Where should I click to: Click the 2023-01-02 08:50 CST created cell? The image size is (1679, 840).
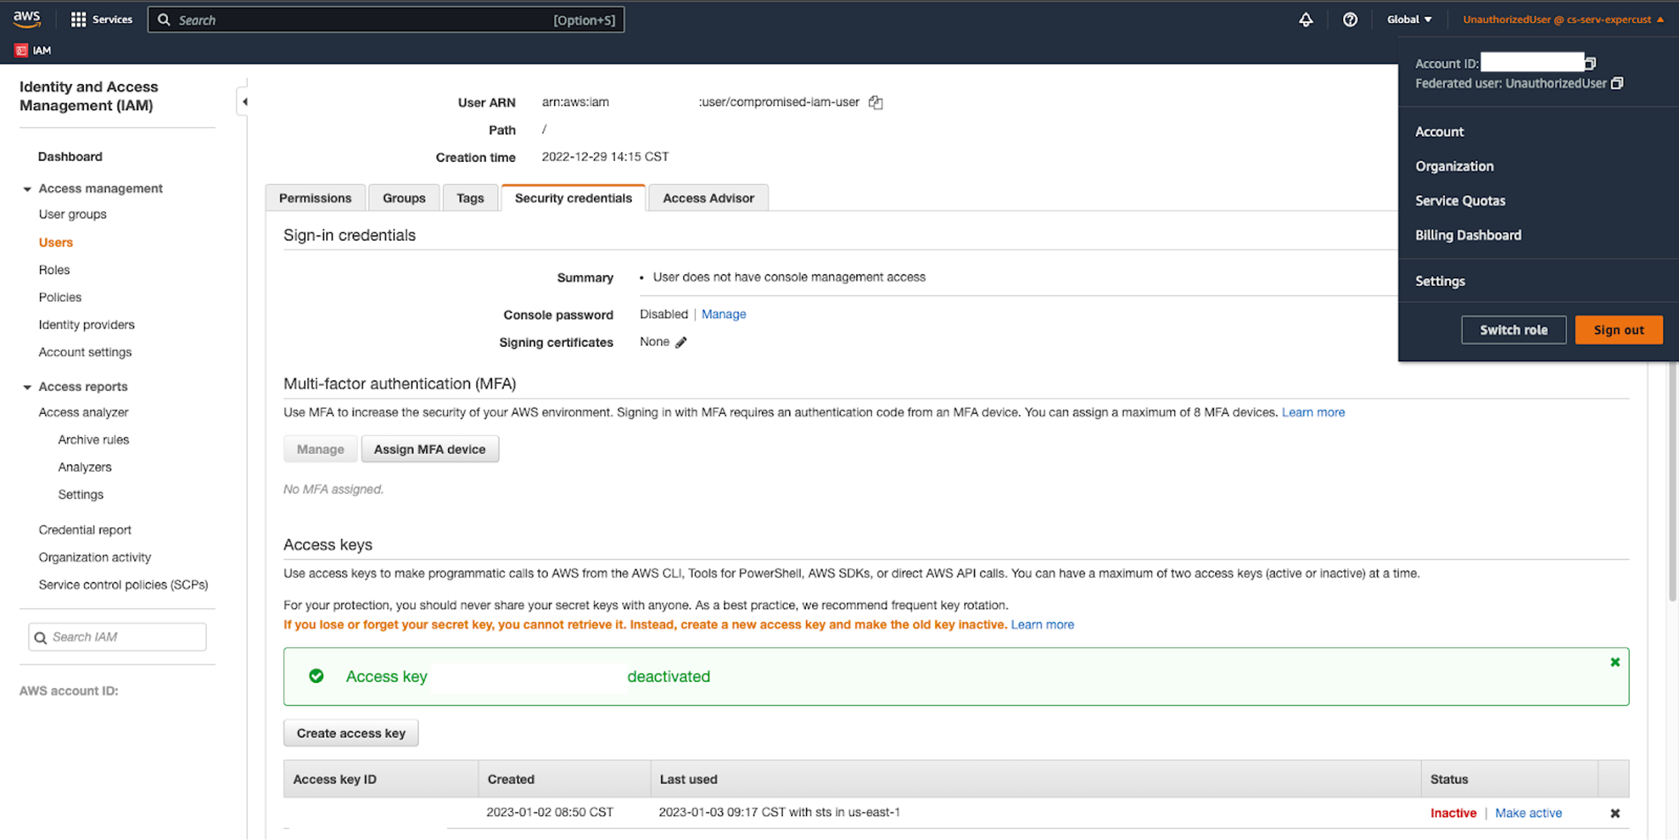pyautogui.click(x=549, y=813)
